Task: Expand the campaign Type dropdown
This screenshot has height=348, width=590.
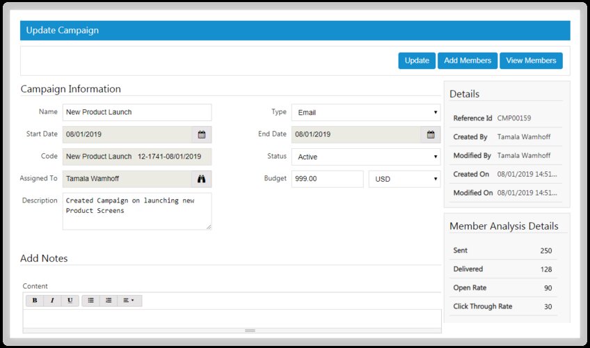Action: pyautogui.click(x=365, y=112)
